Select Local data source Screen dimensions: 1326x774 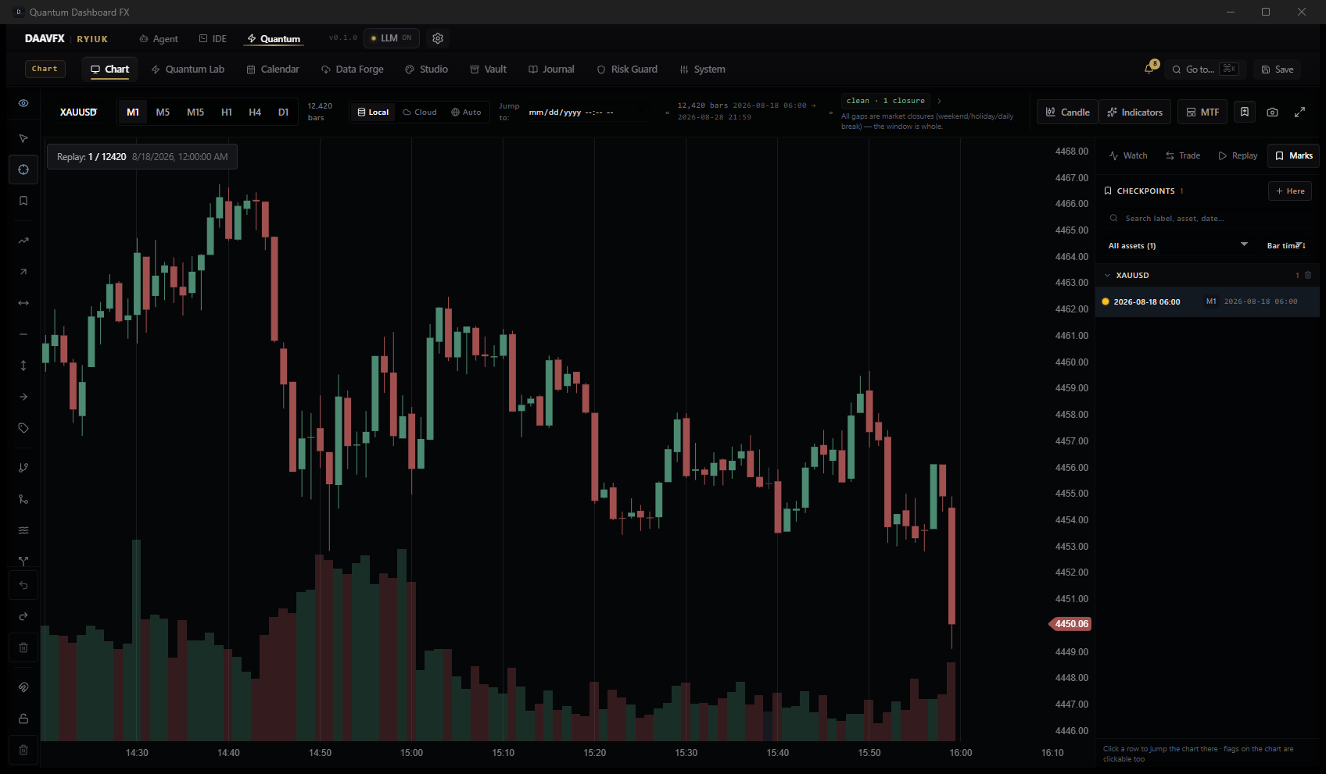tap(373, 112)
